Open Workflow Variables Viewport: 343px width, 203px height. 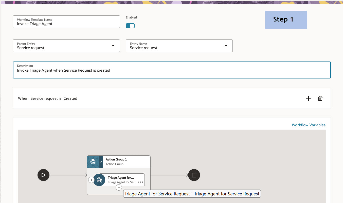click(309, 125)
